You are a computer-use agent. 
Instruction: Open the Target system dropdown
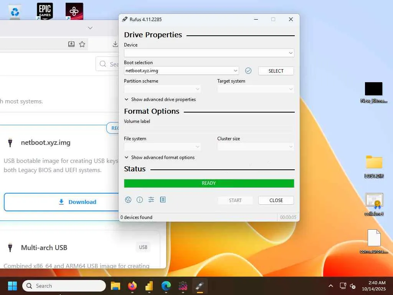click(256, 89)
